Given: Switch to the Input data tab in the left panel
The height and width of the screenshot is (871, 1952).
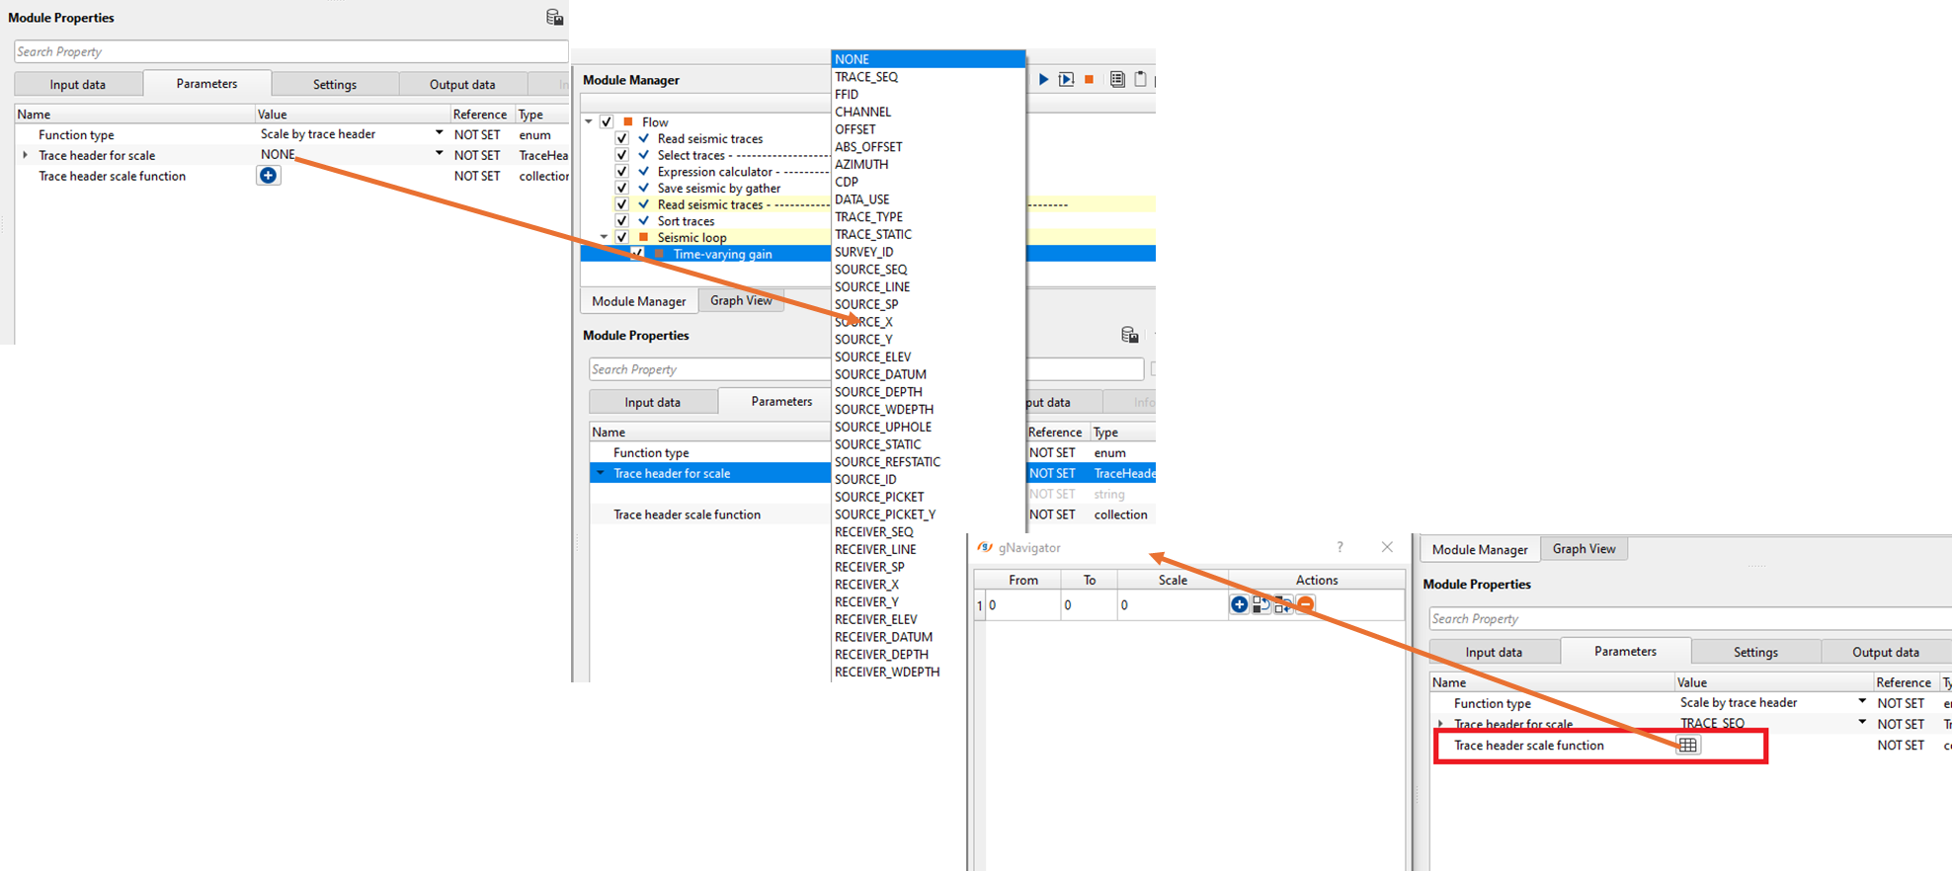Looking at the screenshot, I should 78,84.
